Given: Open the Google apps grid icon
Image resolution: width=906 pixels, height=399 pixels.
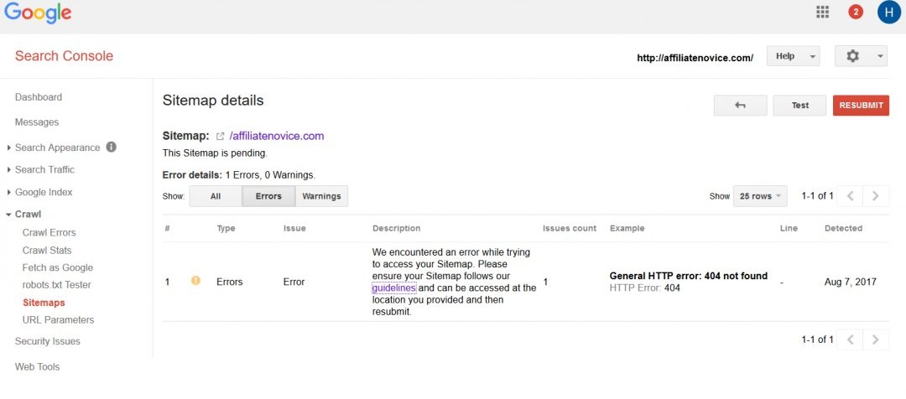Looking at the screenshot, I should click(x=822, y=12).
